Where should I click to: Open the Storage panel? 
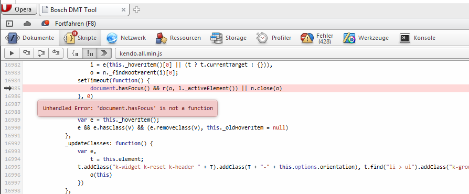229,38
